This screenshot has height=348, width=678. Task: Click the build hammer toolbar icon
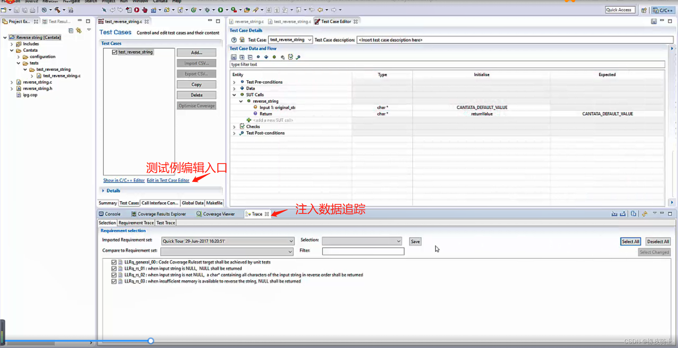pos(58,10)
